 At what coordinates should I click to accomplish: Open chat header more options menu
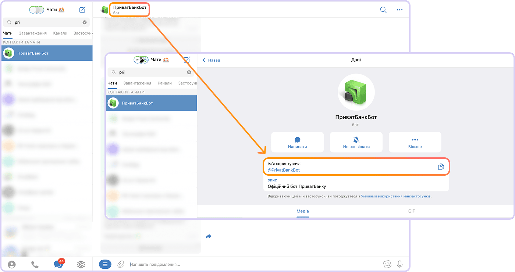400,10
